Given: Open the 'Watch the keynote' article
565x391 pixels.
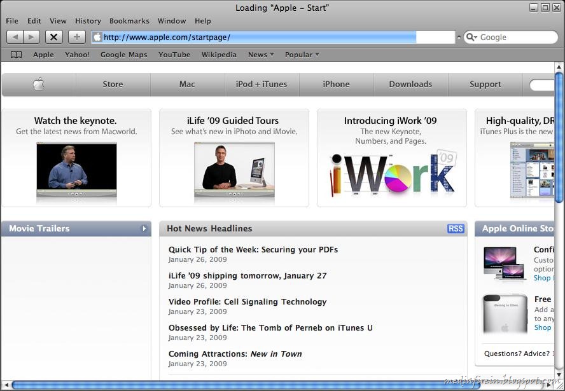Looking at the screenshot, I should [x=75, y=120].
